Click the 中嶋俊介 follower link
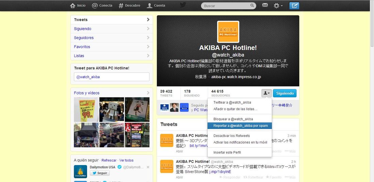Viewport: 374px width, 182px height. point(283,105)
